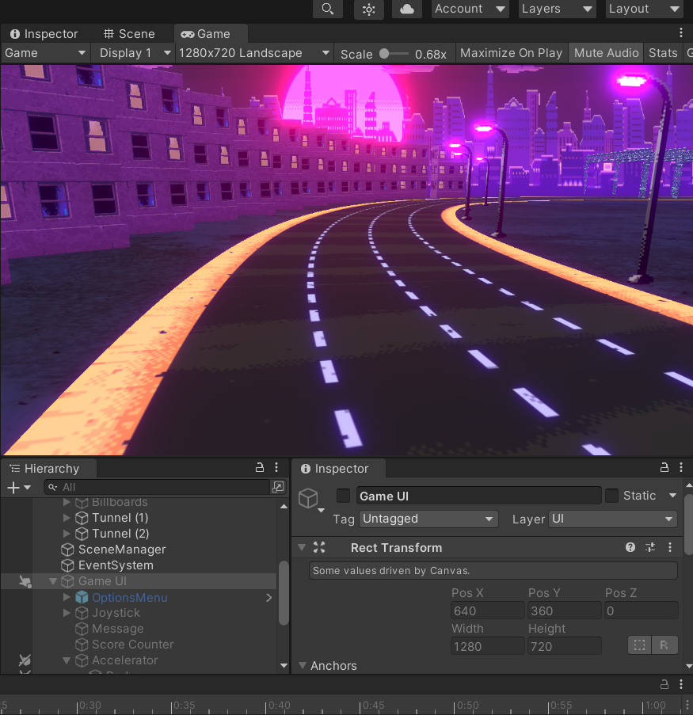Open the Static flags dropdown arrow
Image resolution: width=693 pixels, height=715 pixels.
tap(672, 496)
